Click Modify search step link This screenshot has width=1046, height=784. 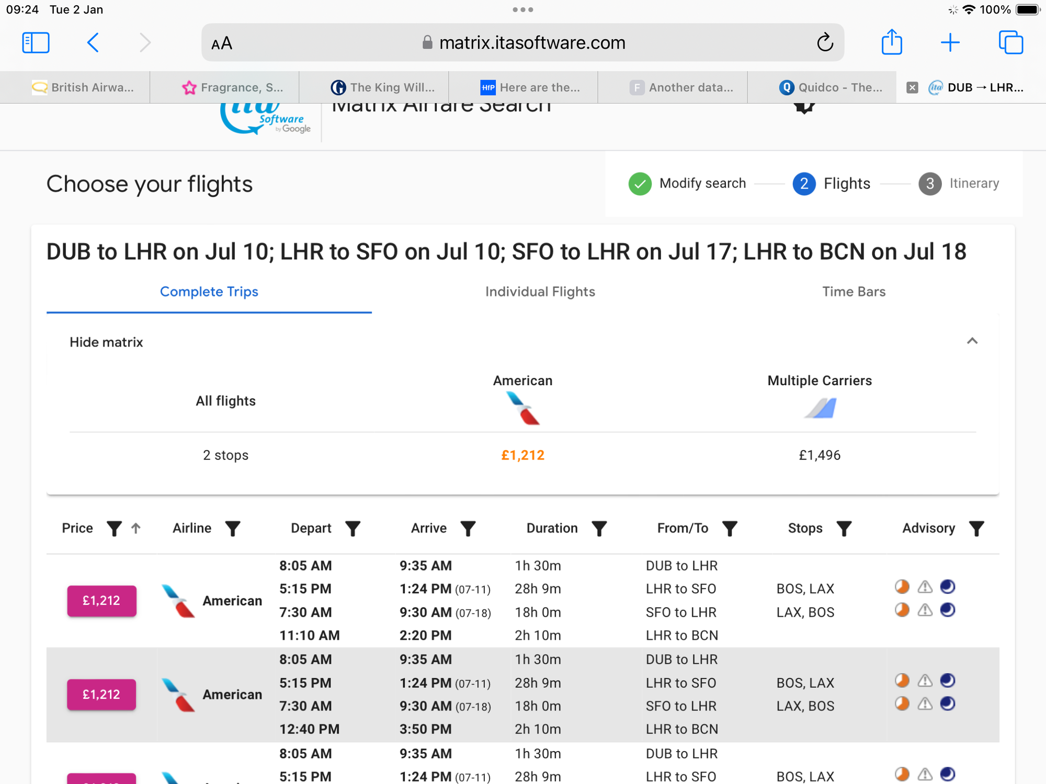point(702,183)
